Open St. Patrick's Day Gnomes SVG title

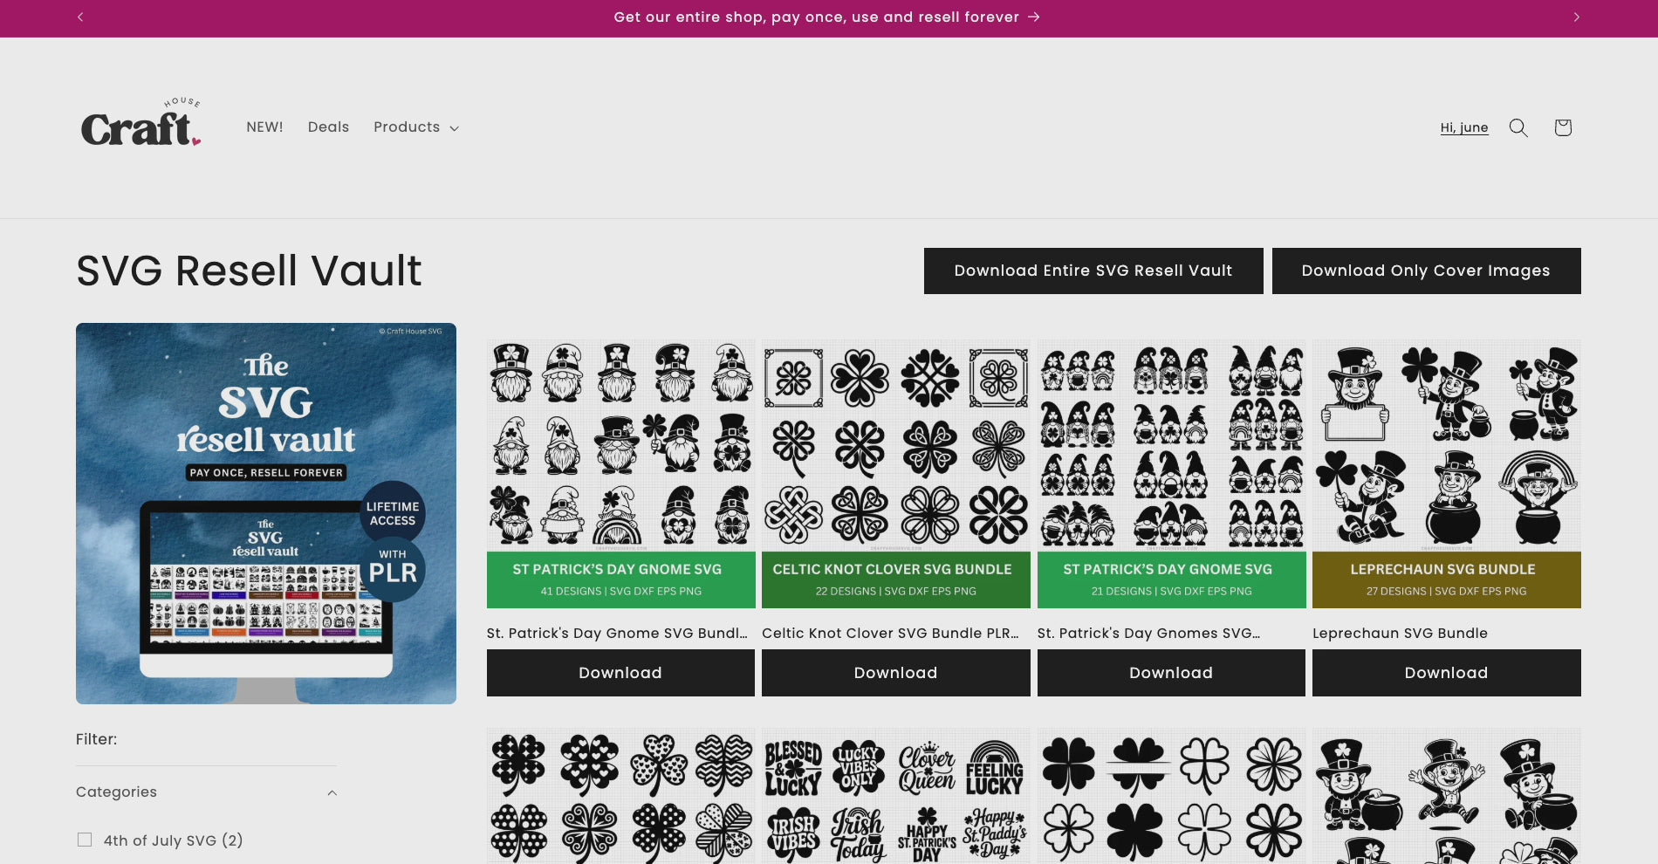click(1148, 634)
